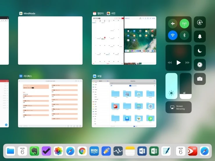The image size is (215, 161).
Task: Open the purple checkmark task app
Action: (x=46, y=151)
